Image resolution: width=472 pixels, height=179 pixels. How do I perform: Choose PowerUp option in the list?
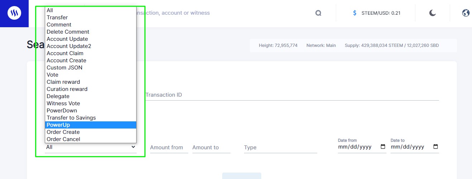[x=58, y=125]
